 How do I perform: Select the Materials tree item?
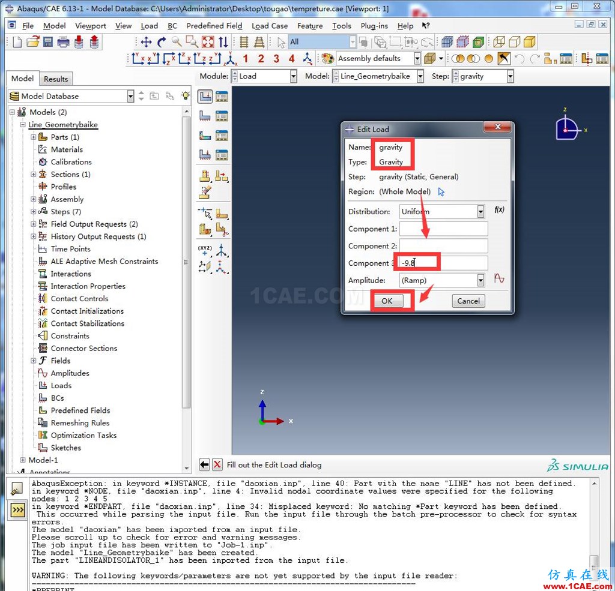(67, 149)
